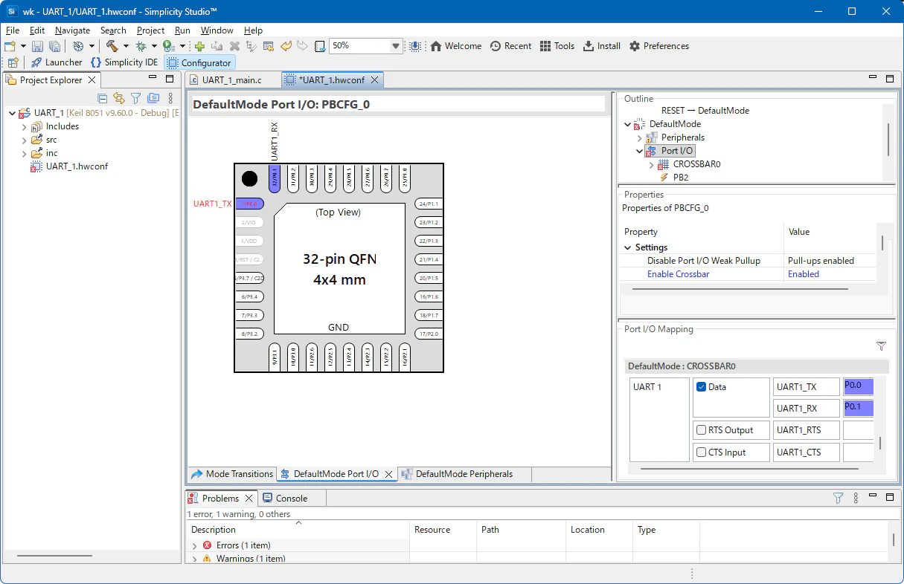Viewport: 904px width, 584px height.
Task: Click the Save toolbar icon
Action: [x=37, y=46]
